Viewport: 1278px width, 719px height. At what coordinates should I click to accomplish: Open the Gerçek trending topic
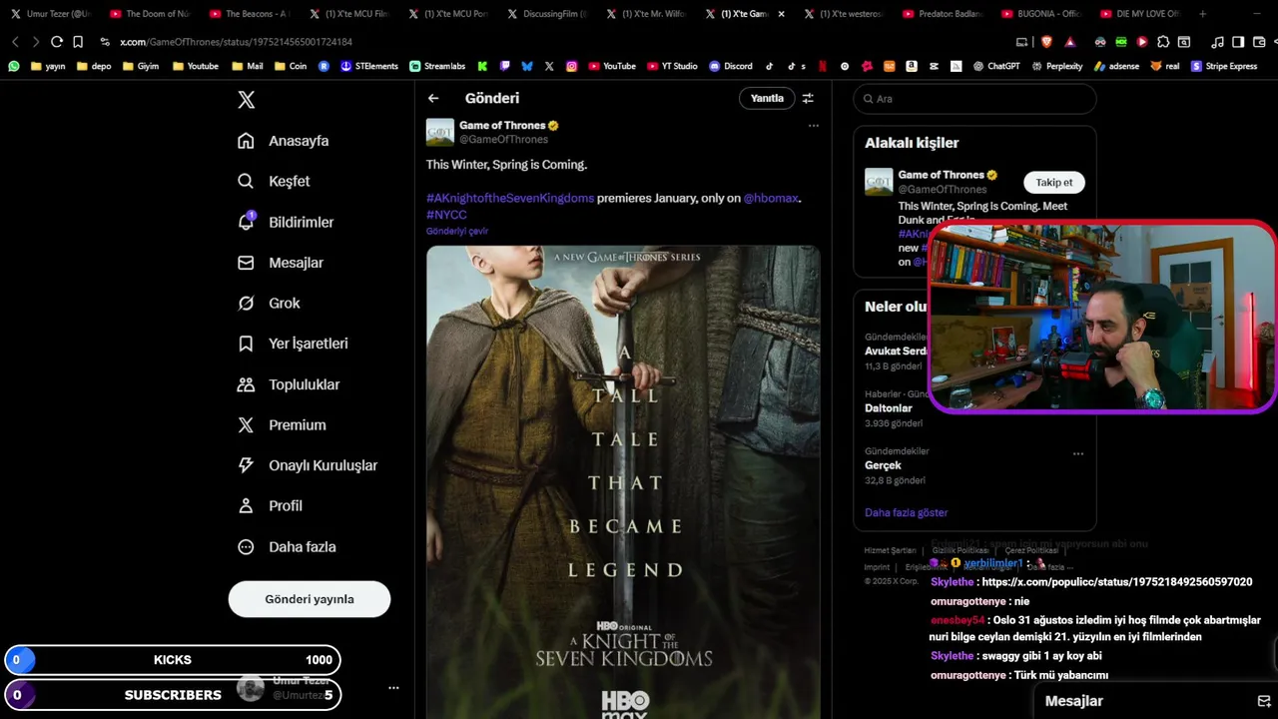pos(883,465)
